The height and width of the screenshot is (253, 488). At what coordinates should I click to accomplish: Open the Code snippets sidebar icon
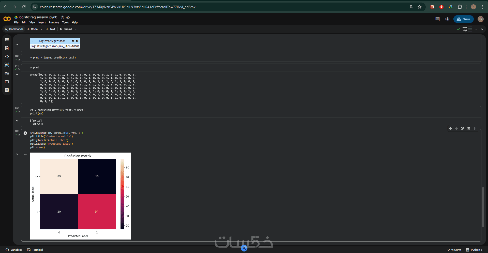coord(7,56)
